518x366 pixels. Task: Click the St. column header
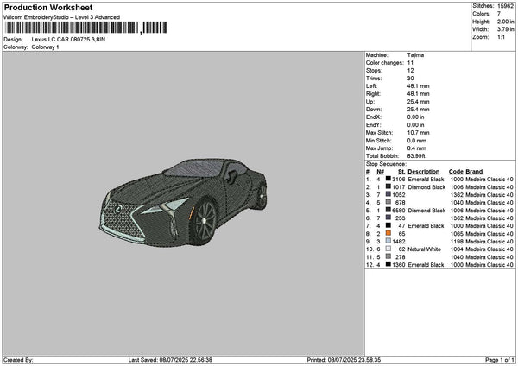401,172
